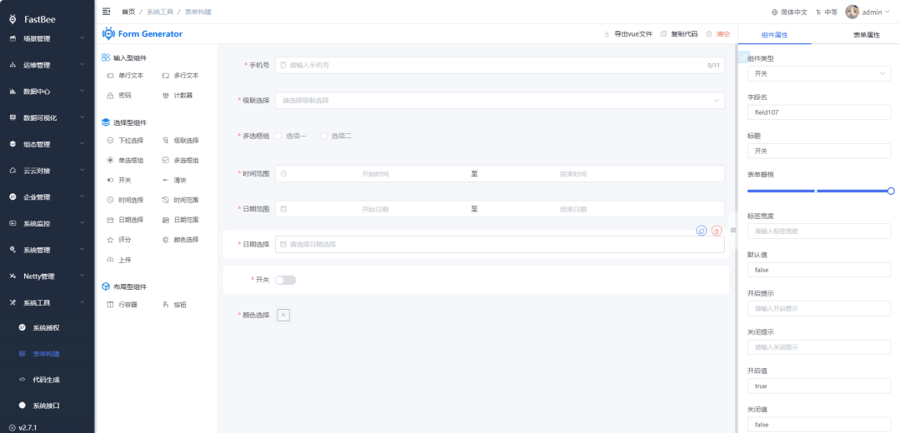Image resolution: width=900 pixels, height=433 pixels.
Task: Add a 下拉选择 select component
Action: point(125,141)
